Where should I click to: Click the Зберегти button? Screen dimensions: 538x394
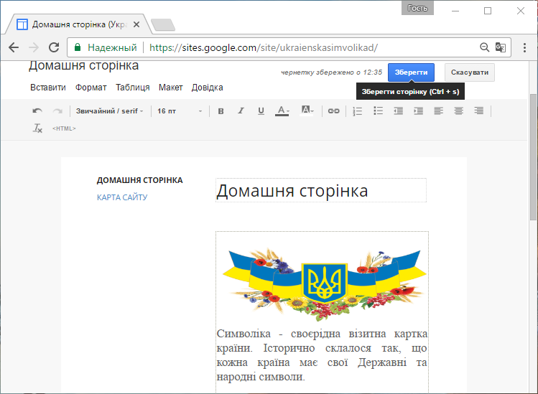pyautogui.click(x=411, y=72)
